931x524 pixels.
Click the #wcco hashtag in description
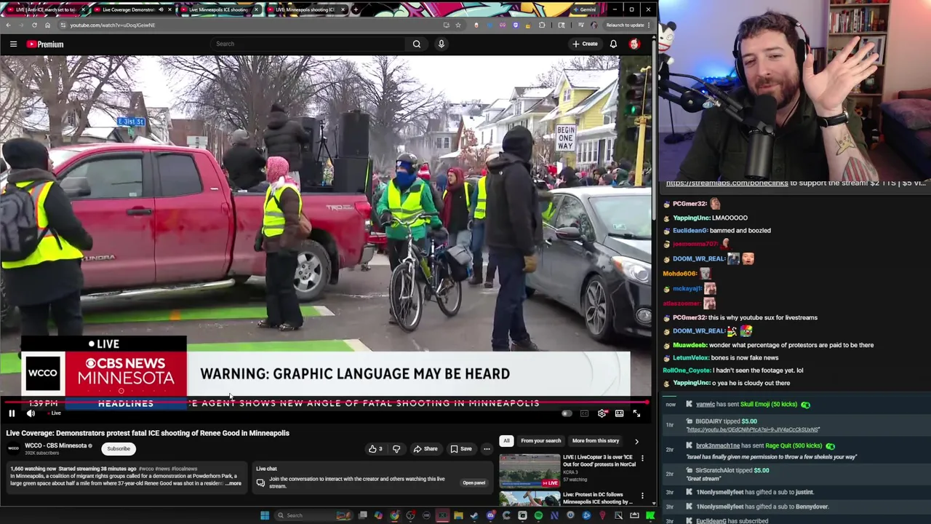[145, 469]
